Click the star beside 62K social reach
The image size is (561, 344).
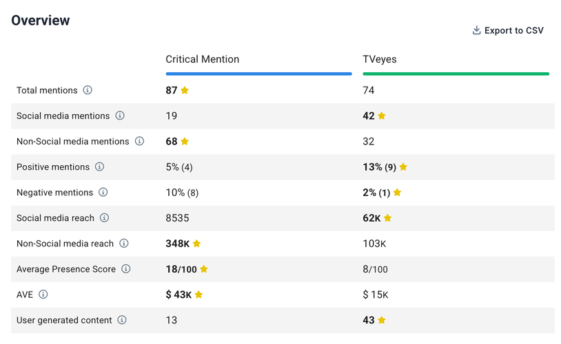tap(387, 218)
